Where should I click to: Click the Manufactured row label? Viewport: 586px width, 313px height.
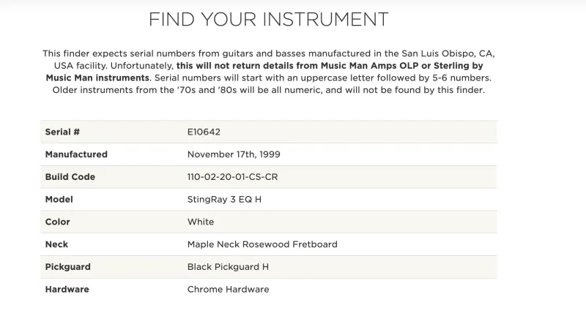coord(76,154)
